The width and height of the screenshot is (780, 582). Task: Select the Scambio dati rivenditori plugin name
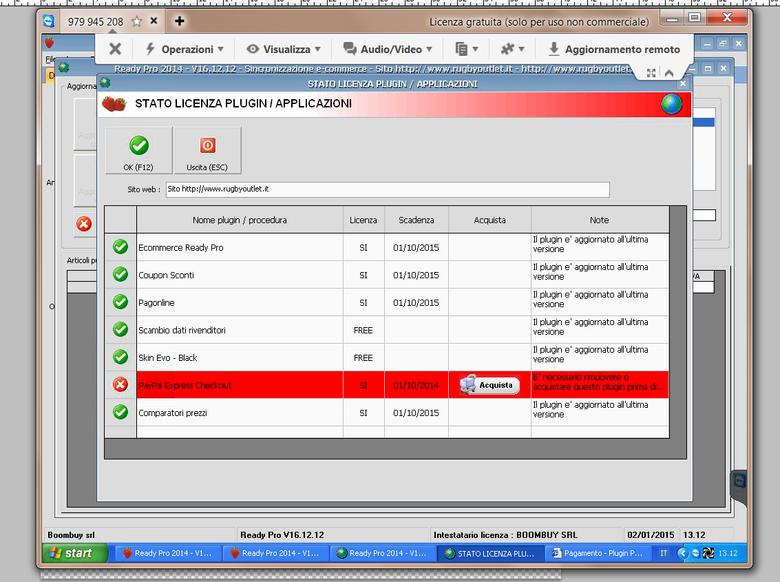[x=182, y=330]
